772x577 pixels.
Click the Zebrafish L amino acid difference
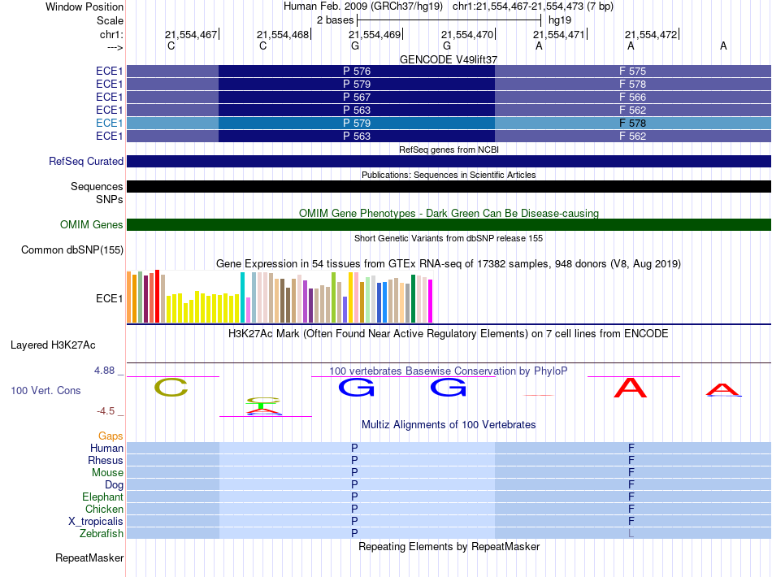pos(631,534)
